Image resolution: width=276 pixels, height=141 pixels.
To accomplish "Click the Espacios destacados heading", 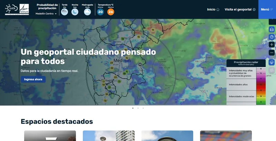I will point(57,121).
